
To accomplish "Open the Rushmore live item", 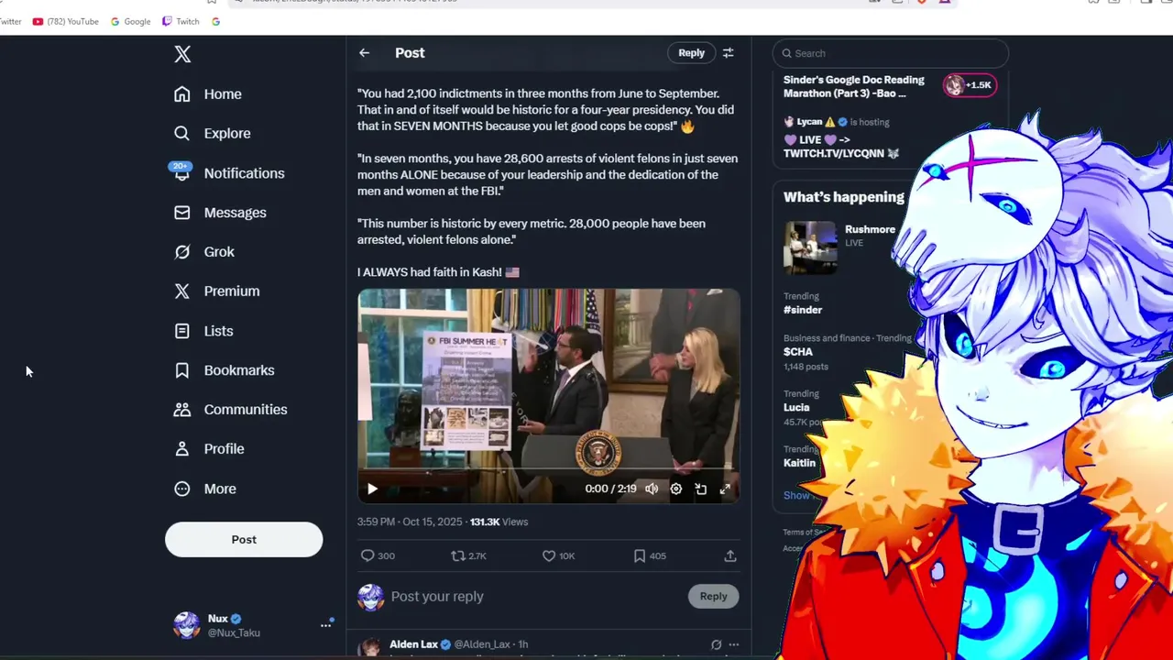I will click(870, 230).
